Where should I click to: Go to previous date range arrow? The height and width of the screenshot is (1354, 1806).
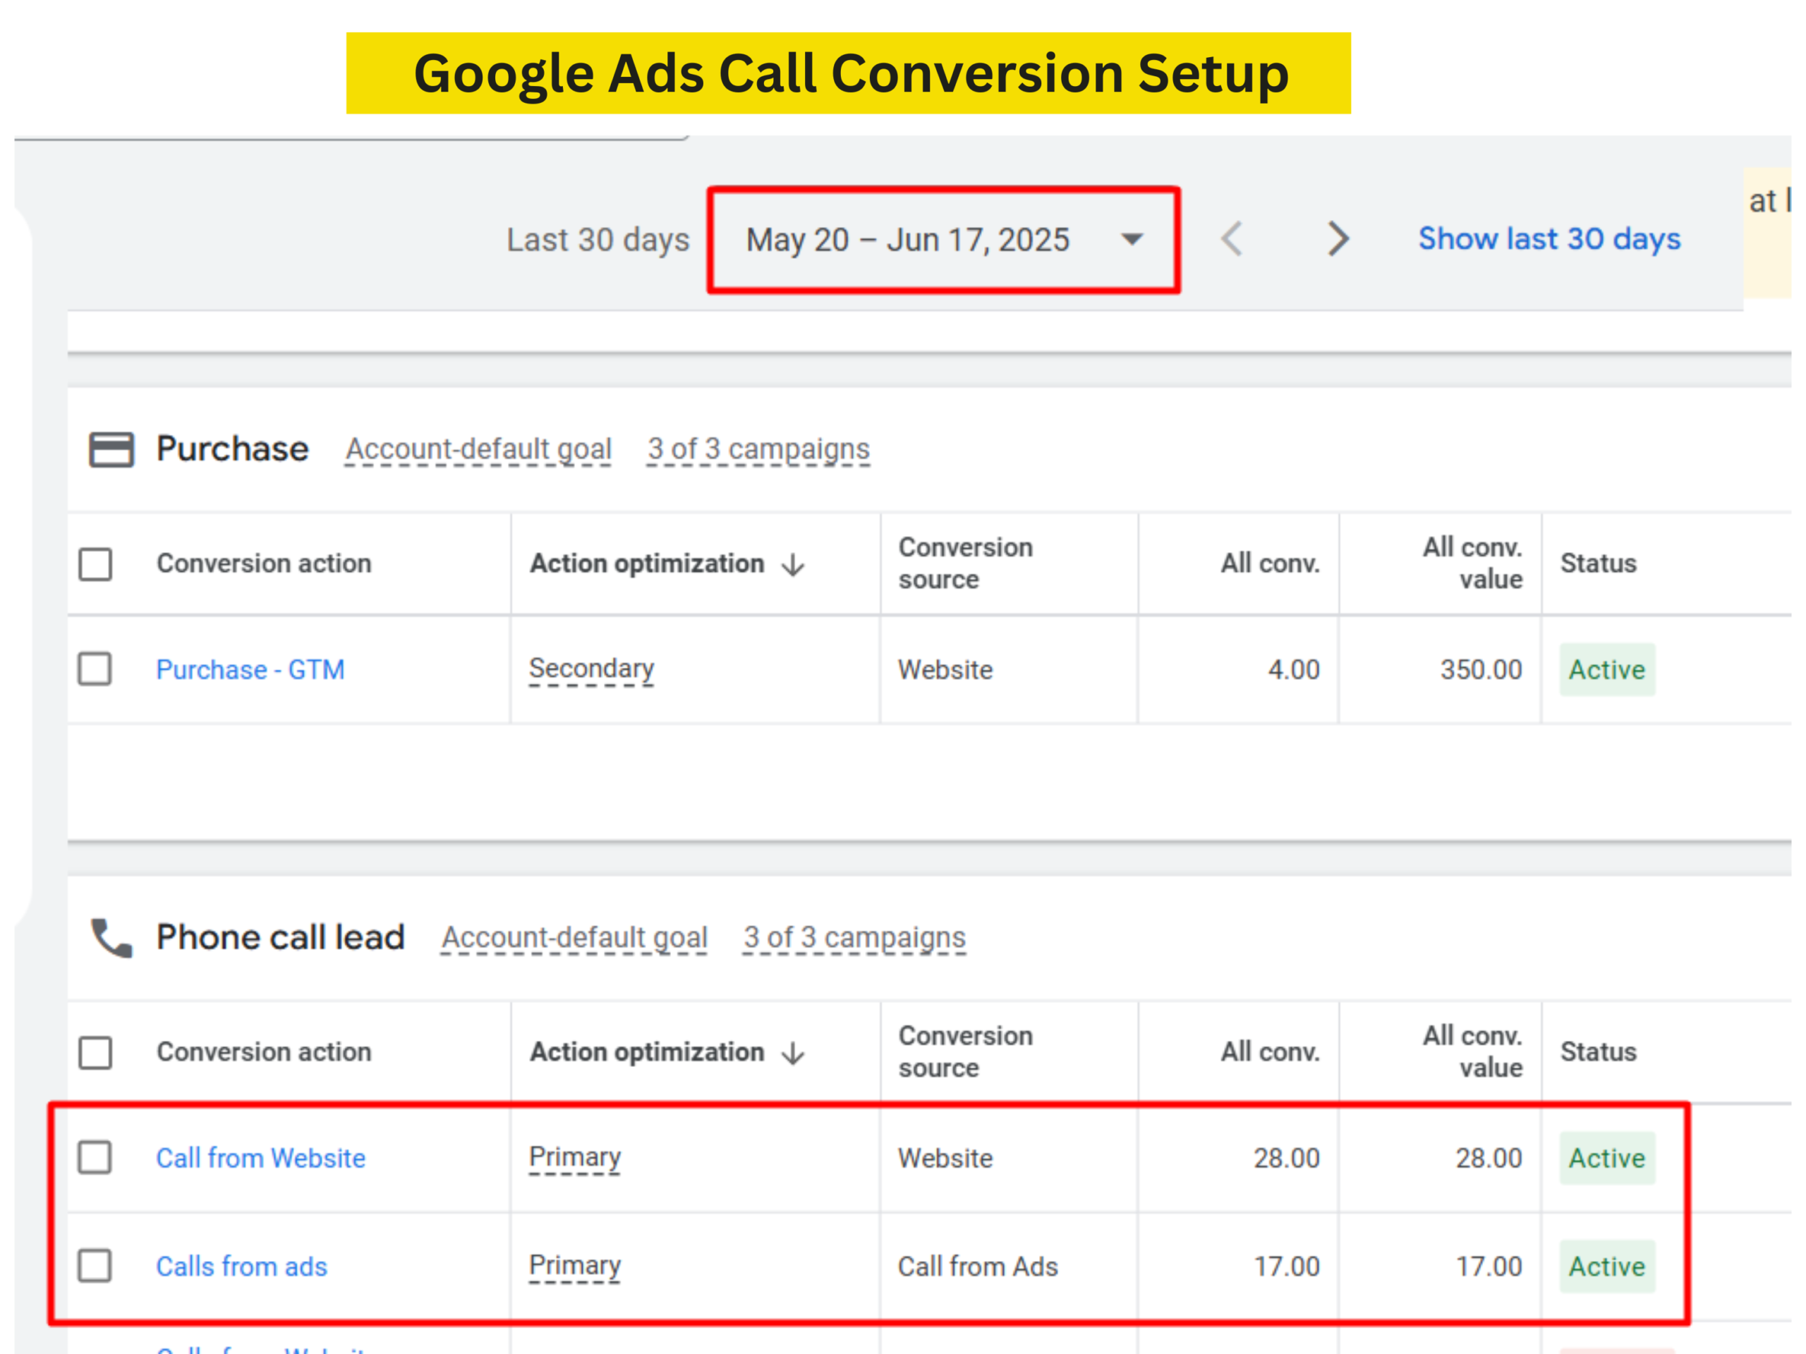click(x=1232, y=239)
